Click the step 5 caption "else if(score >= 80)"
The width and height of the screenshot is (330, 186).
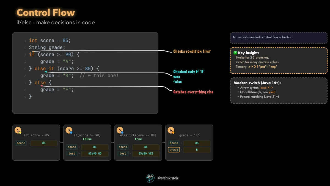[x=138, y=135]
